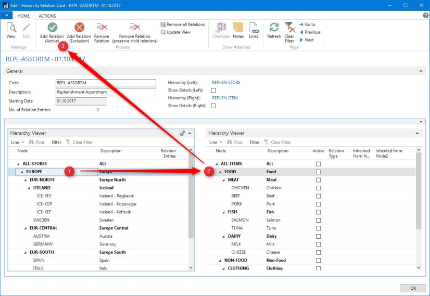Open the REPLEN-STORE hierarchy link
This screenshot has width=430, height=296.
226,83
